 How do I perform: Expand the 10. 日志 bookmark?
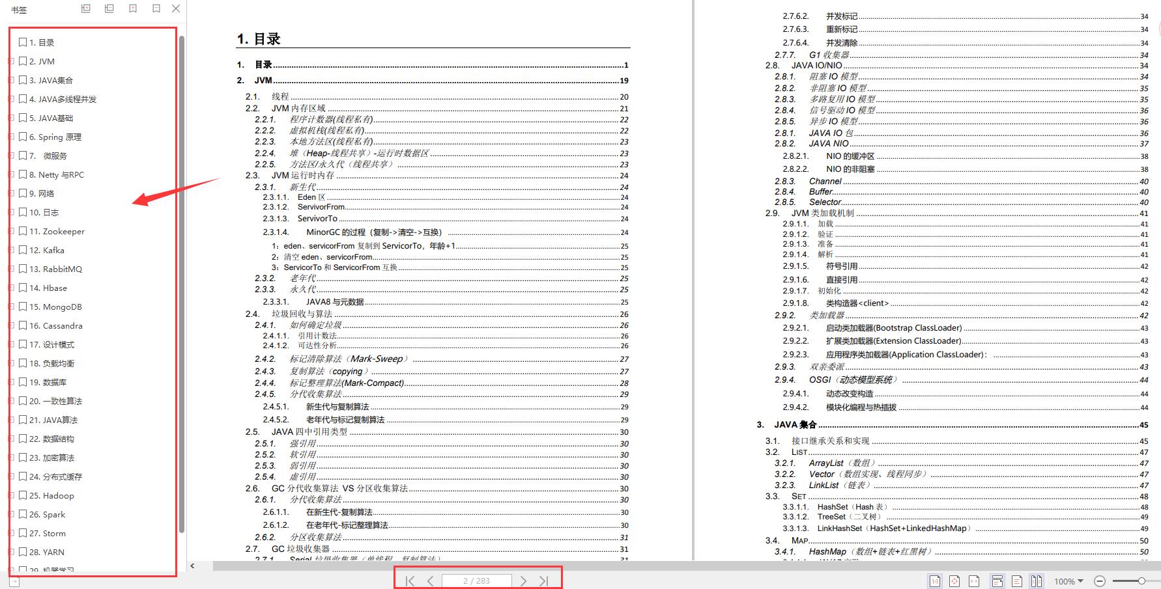(11, 212)
